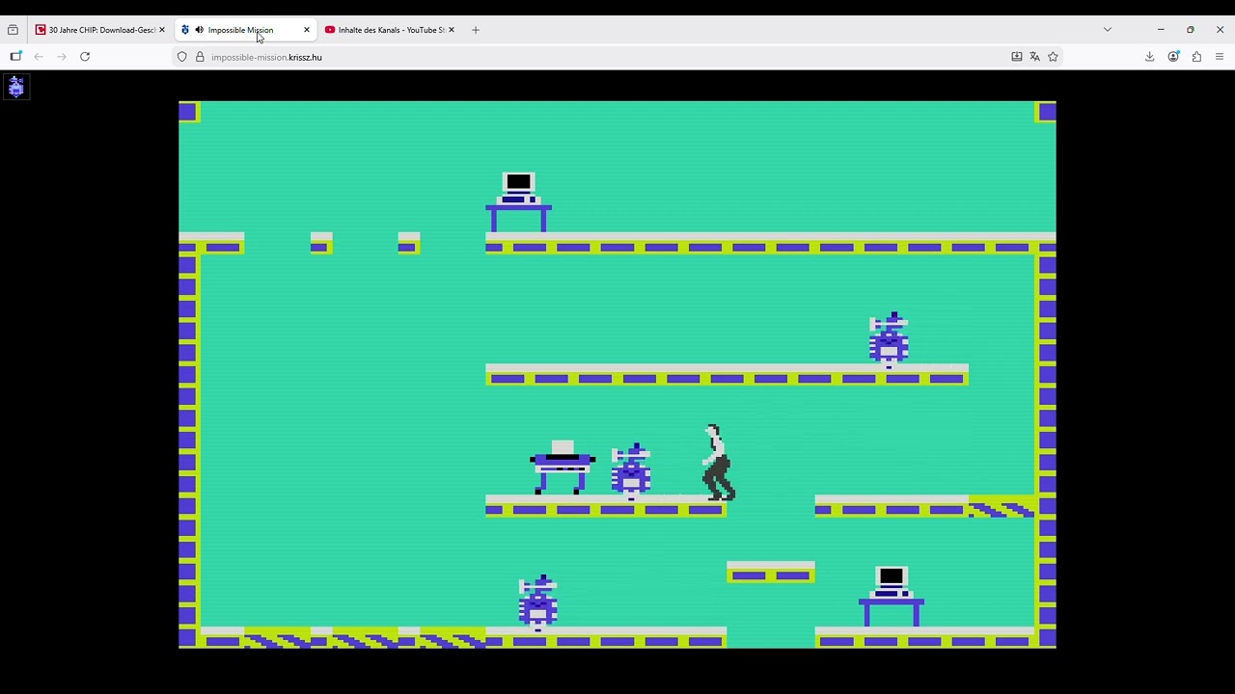Click the secret agent player character
The height and width of the screenshot is (694, 1235).
[718, 463]
